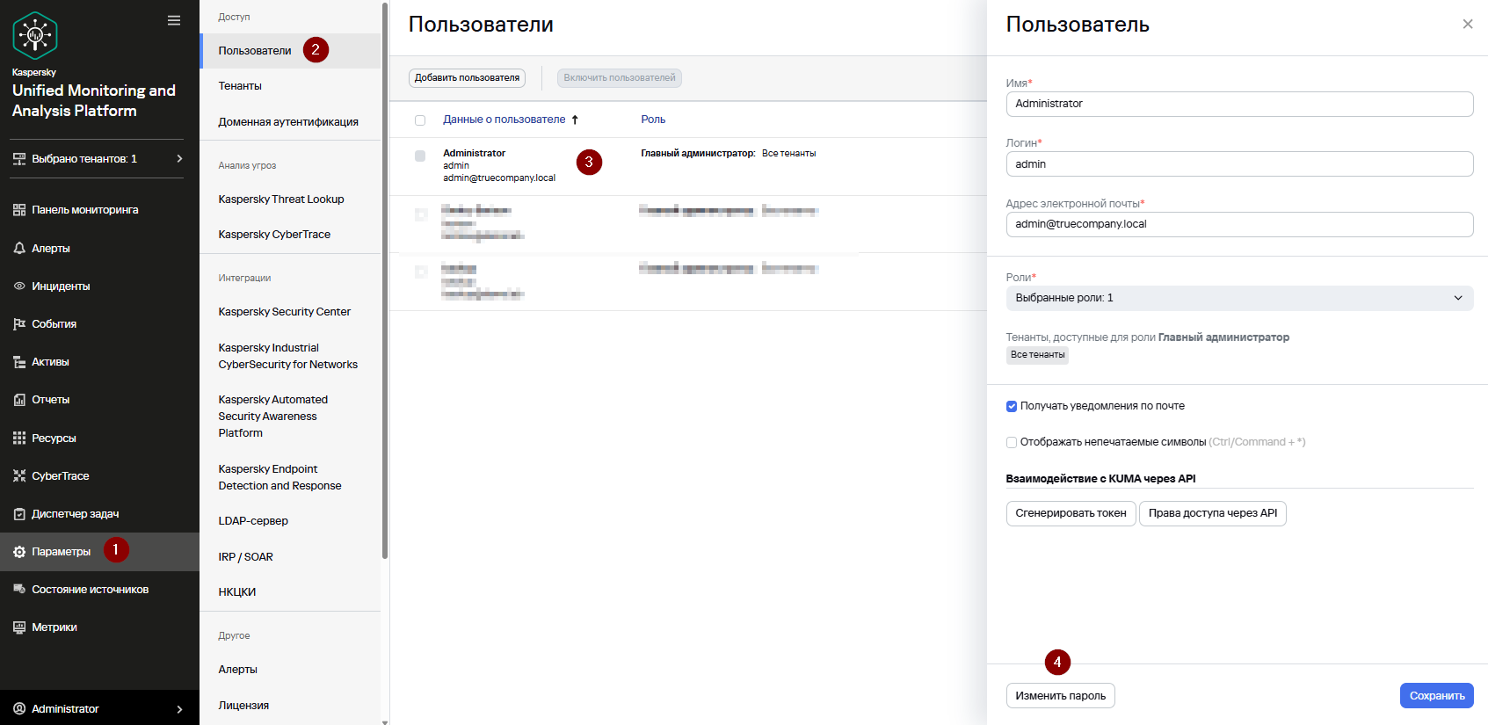Open Kaspersky Threat Lookup settings
Image resolution: width=1488 pixels, height=725 pixels.
click(281, 199)
